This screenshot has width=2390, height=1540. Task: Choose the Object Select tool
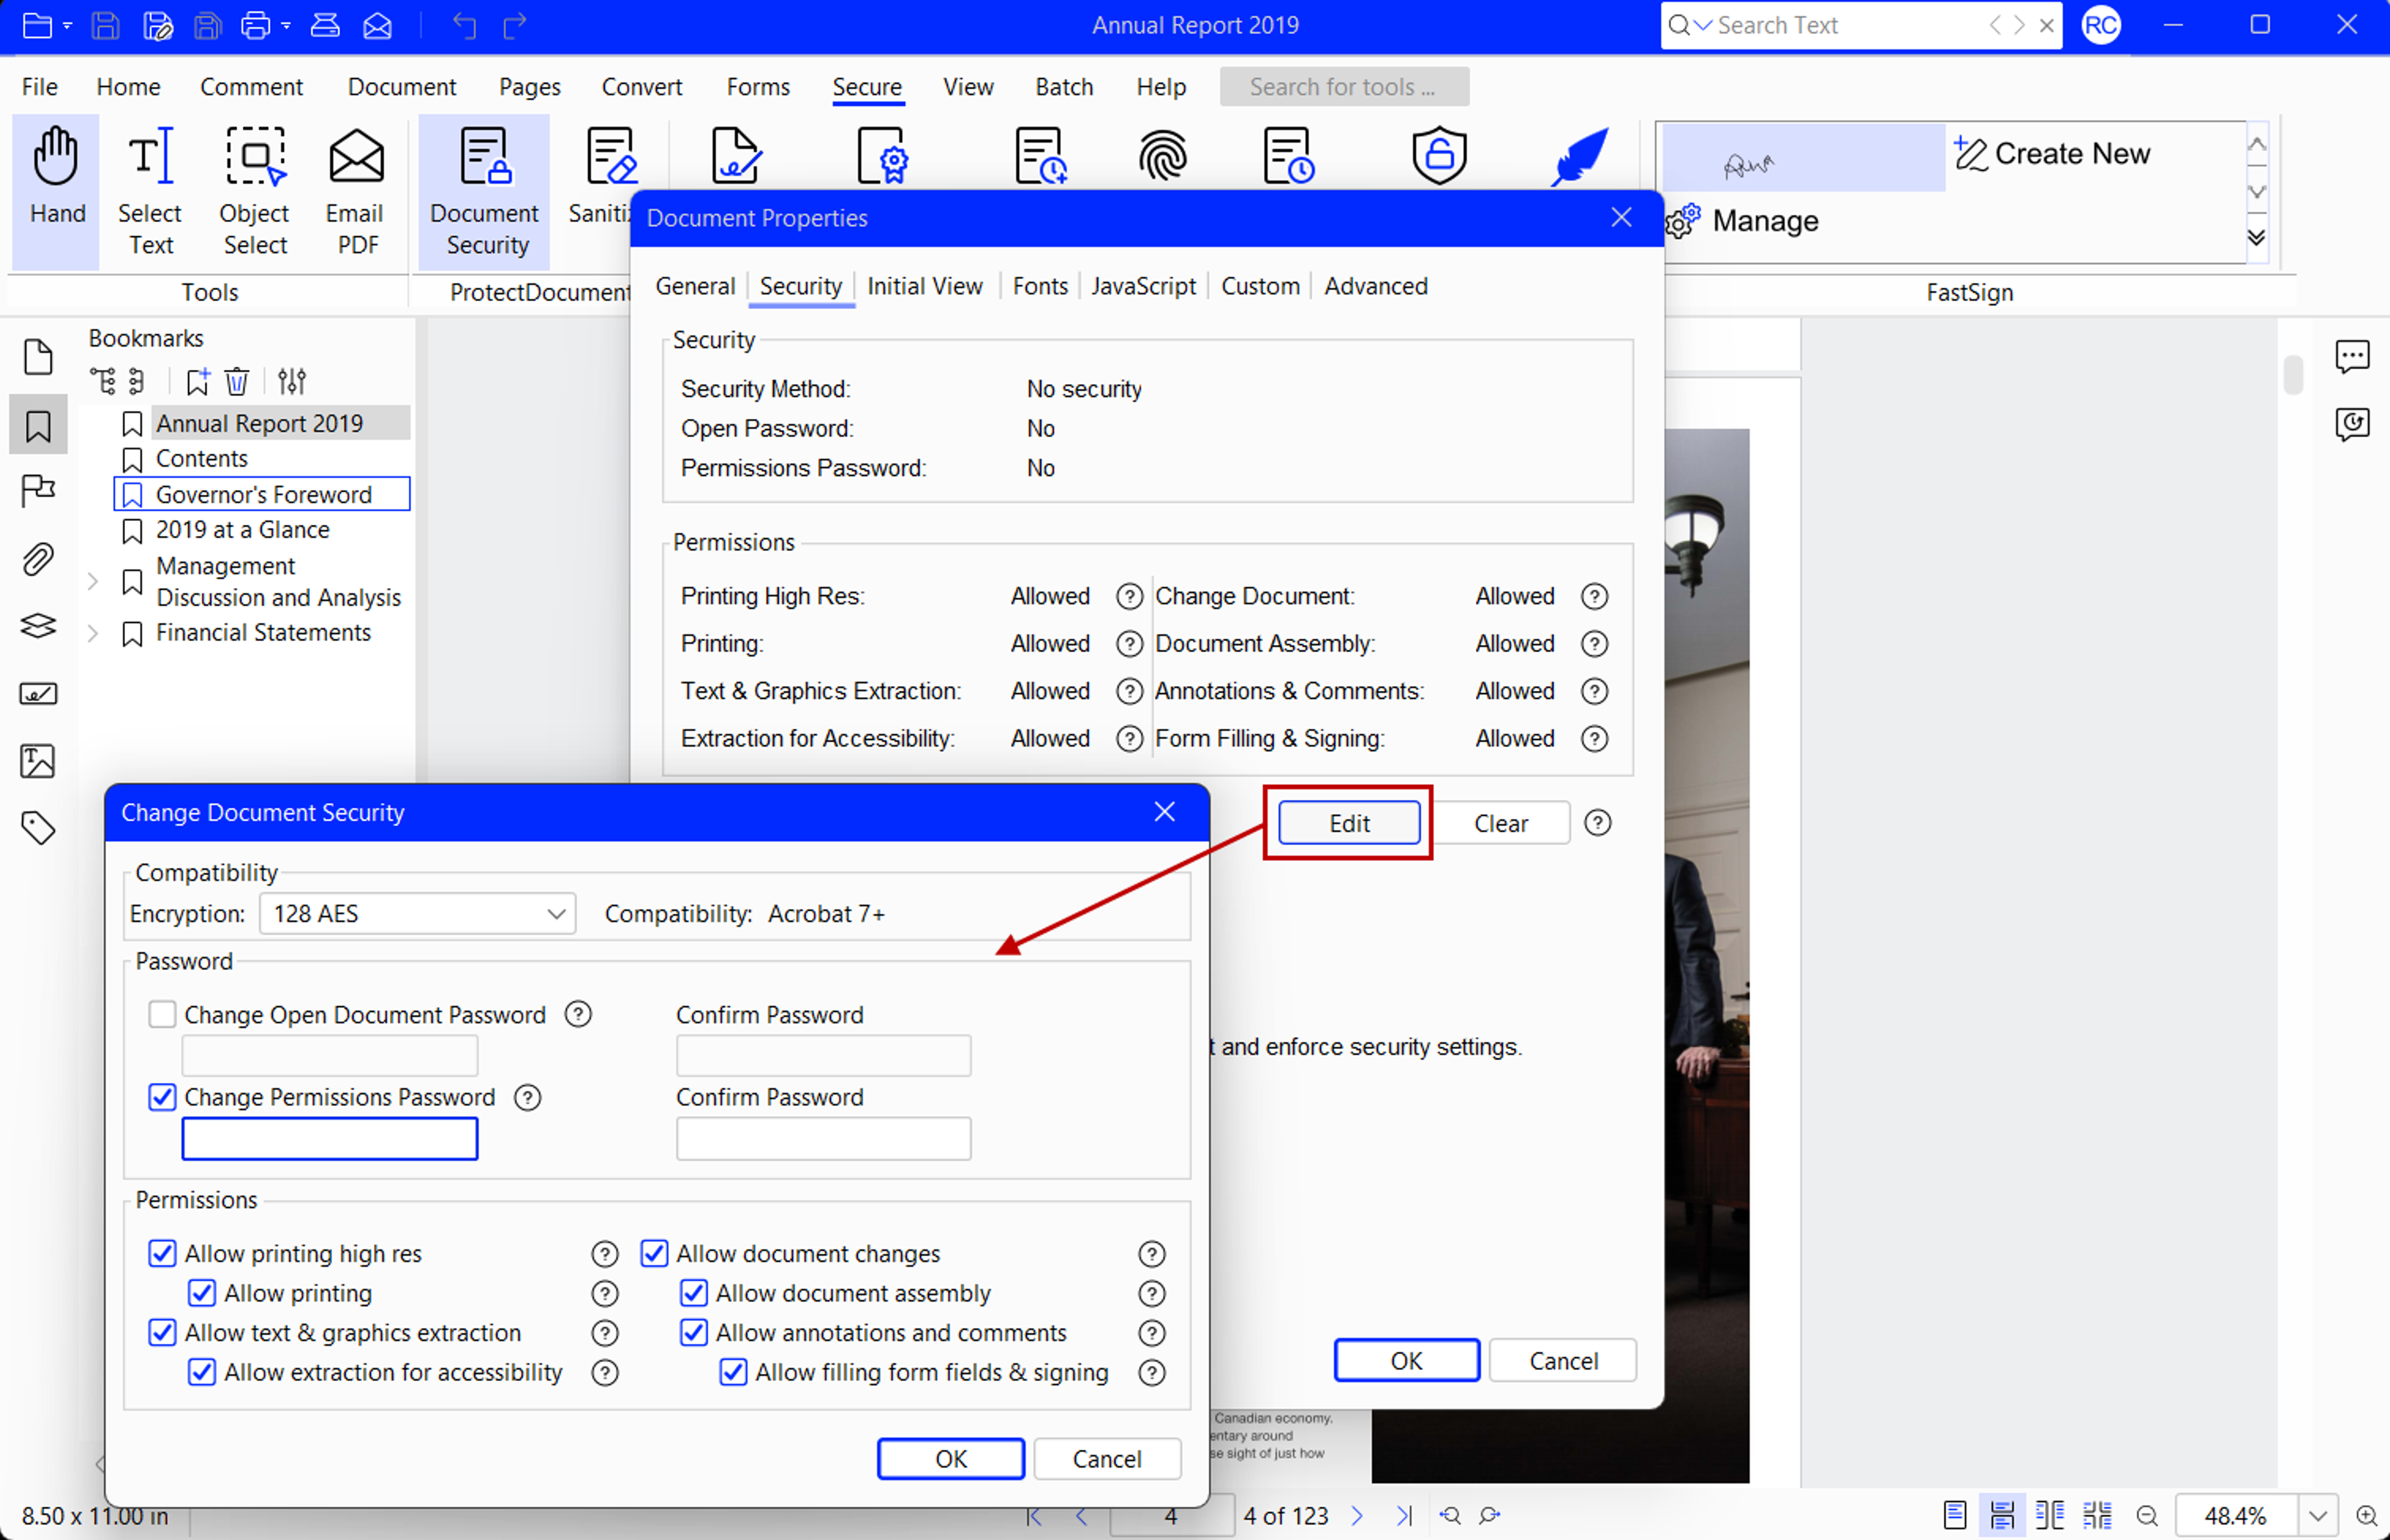(255, 190)
